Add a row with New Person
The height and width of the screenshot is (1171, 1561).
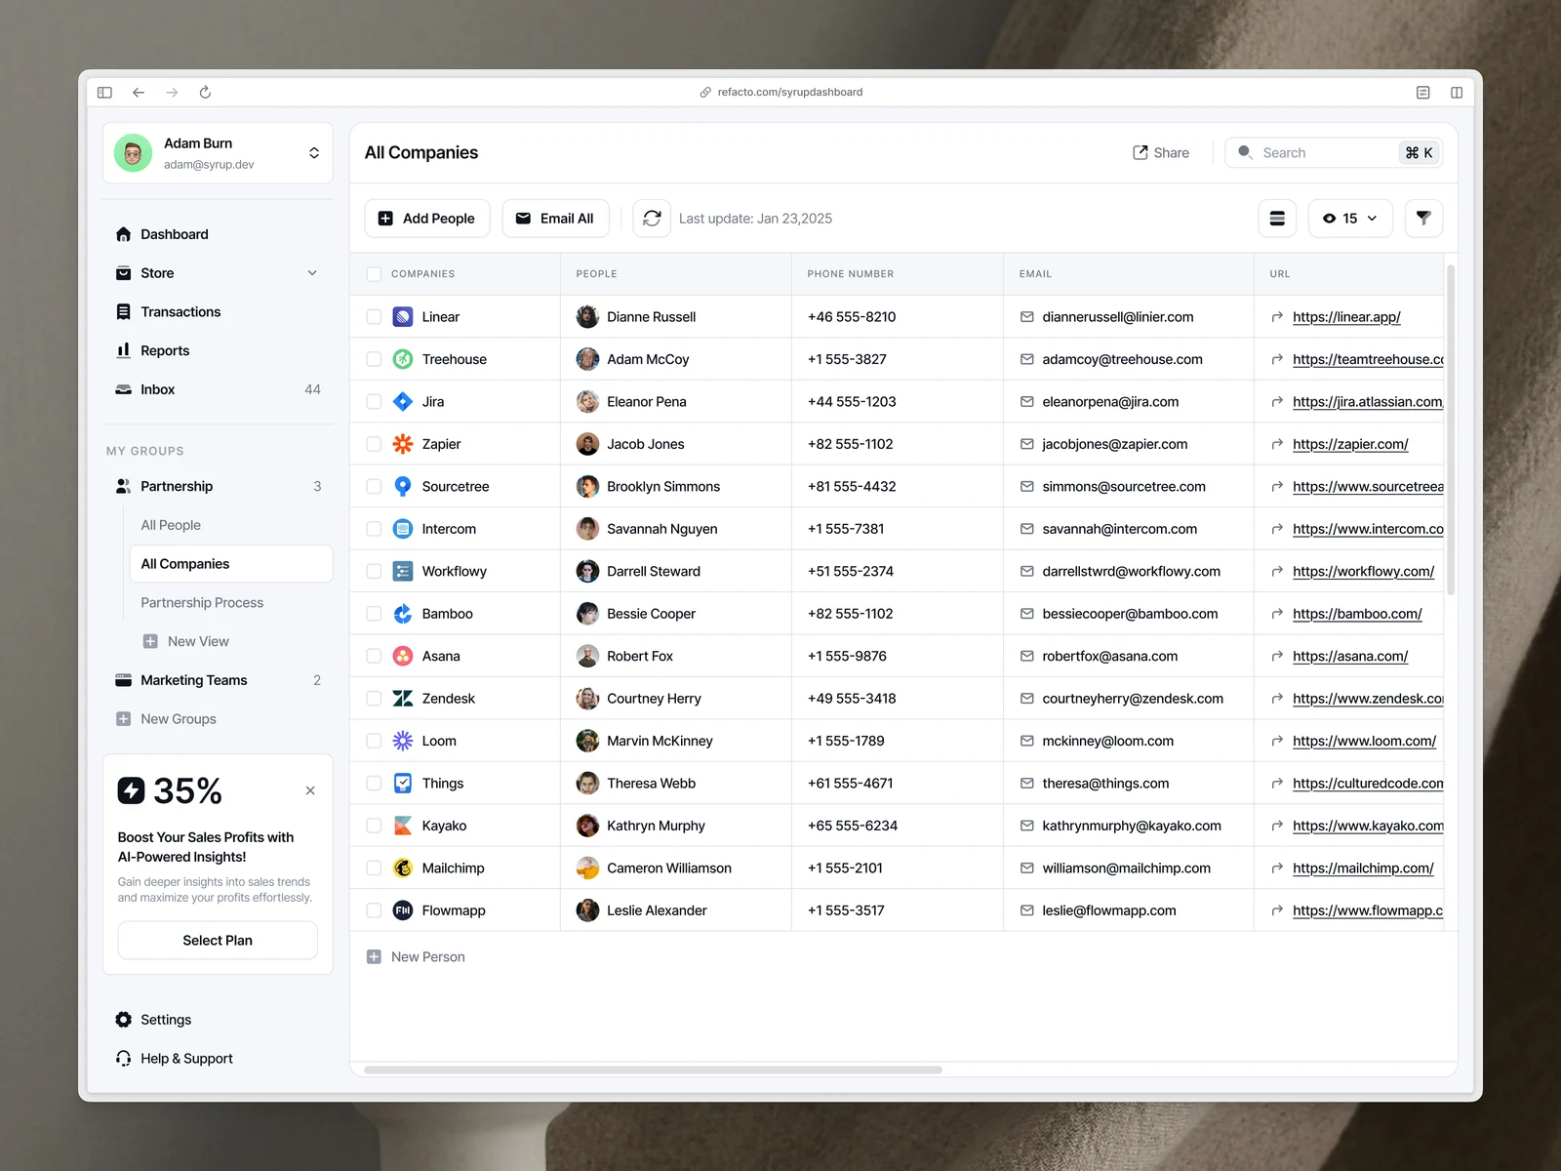[x=416, y=957]
